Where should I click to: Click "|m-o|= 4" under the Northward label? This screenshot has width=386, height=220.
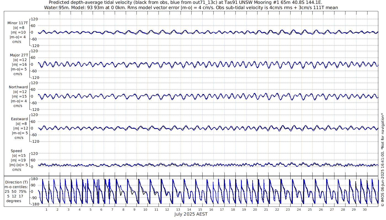(x=19, y=101)
